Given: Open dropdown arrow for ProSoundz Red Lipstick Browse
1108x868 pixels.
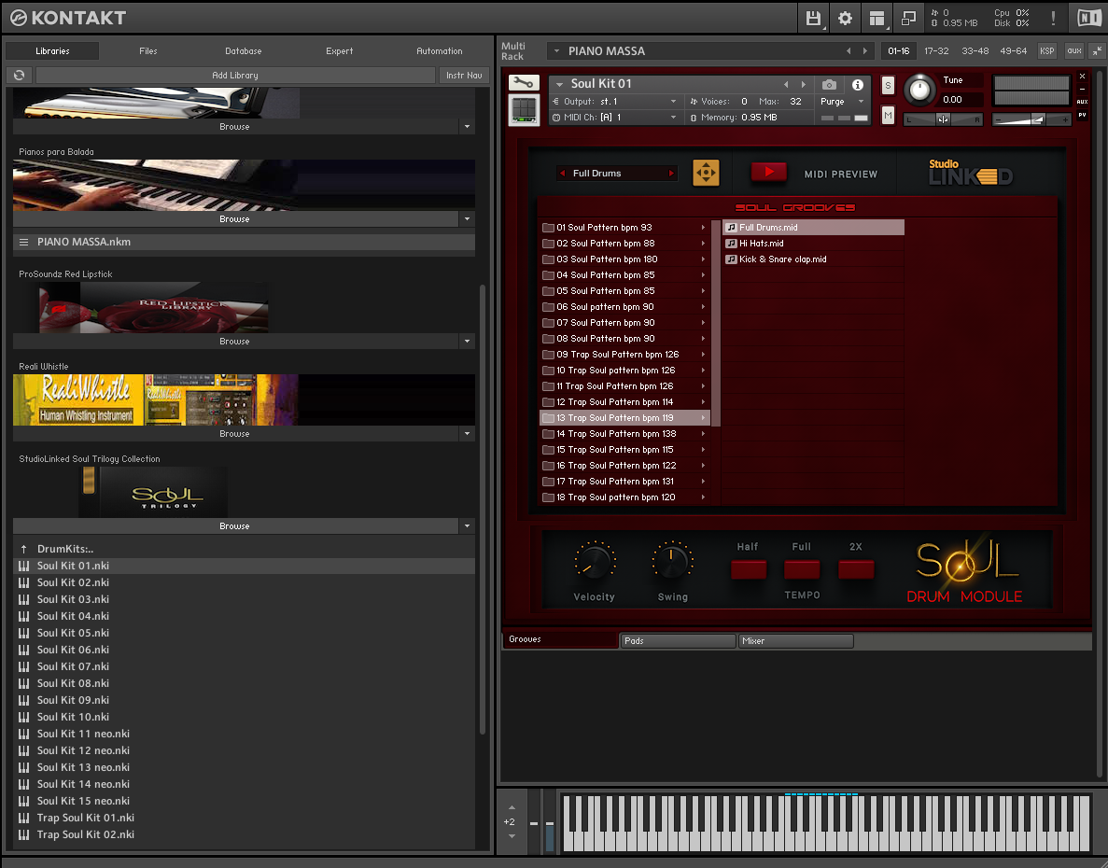Looking at the screenshot, I should click(467, 341).
